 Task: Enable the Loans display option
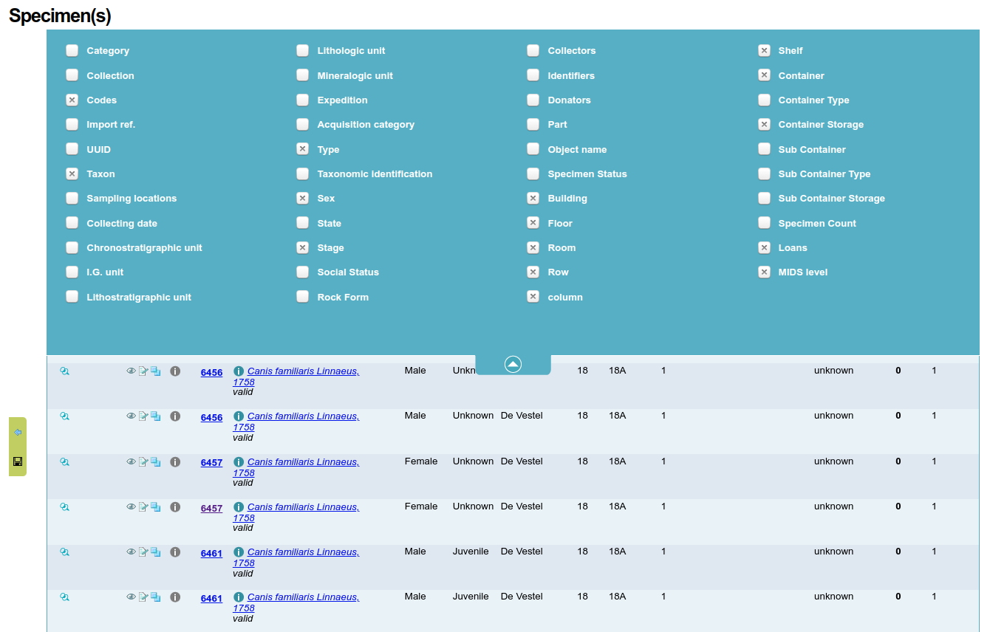(764, 247)
